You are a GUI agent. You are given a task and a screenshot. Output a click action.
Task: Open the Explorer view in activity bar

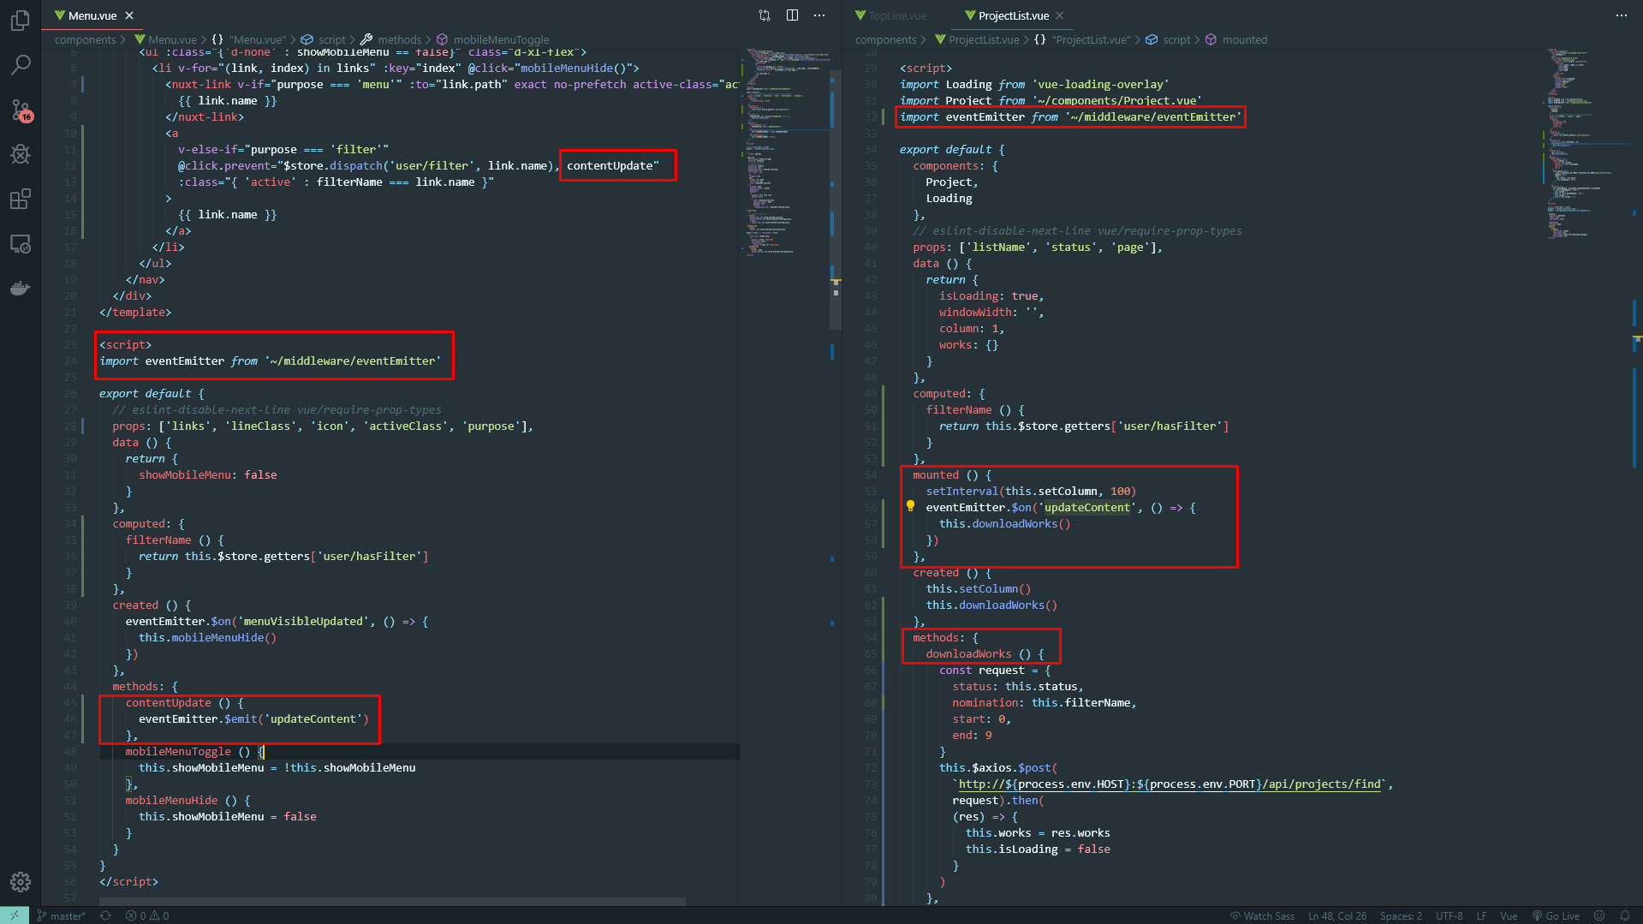21,20
